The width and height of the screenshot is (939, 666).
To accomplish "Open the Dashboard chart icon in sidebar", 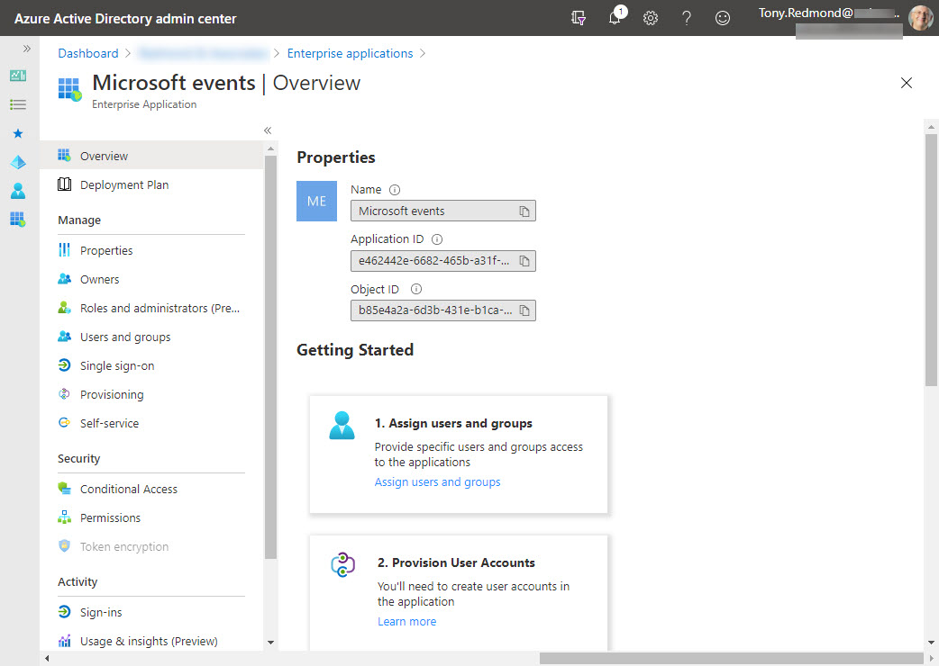I will pos(18,76).
